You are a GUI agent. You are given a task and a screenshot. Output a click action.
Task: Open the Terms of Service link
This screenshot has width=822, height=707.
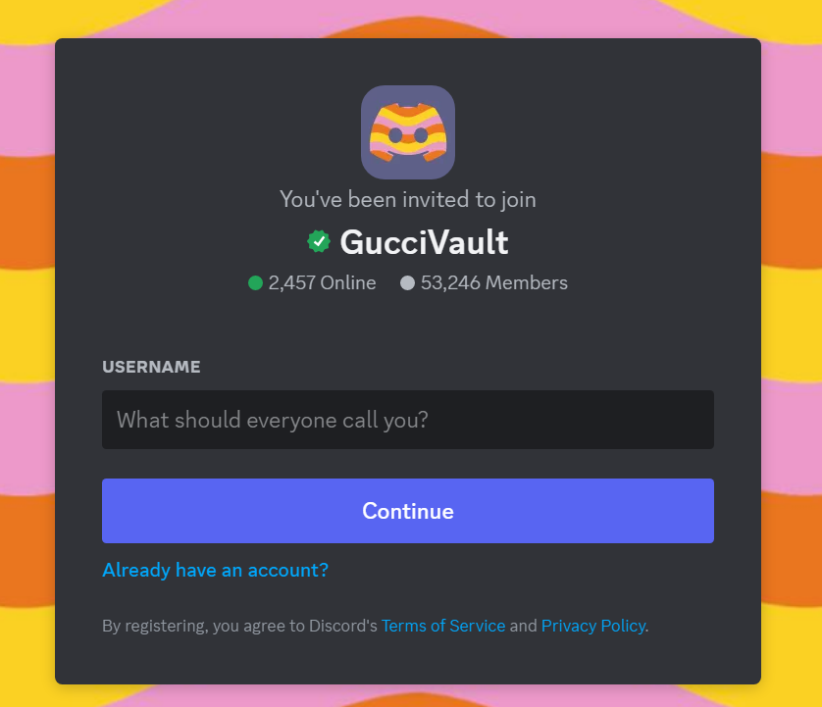click(x=443, y=626)
